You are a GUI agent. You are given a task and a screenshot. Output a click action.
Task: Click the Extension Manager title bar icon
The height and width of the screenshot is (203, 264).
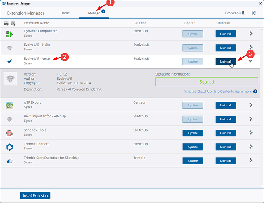4,4
